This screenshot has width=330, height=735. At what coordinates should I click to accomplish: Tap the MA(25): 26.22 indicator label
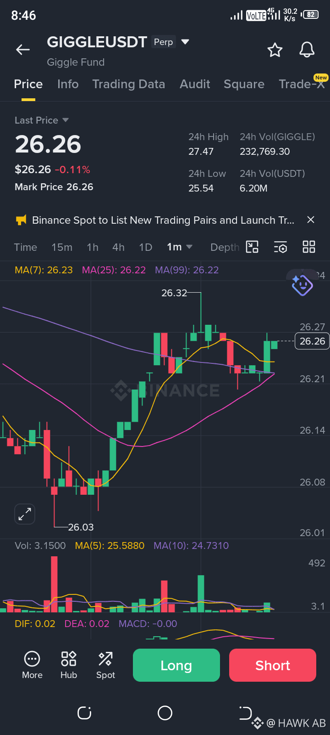(x=114, y=270)
